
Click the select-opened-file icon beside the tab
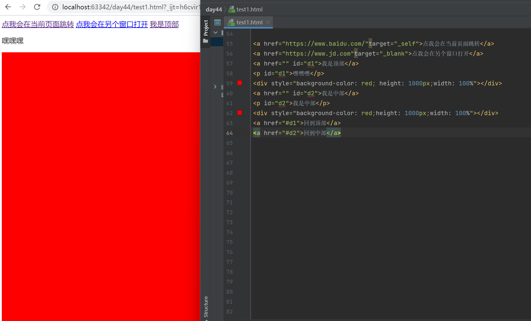(218, 23)
